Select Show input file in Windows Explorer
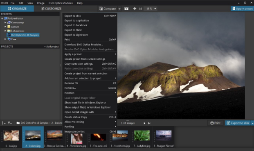 tap(90, 103)
